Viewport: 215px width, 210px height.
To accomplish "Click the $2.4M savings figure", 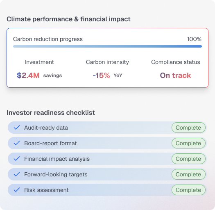I will (x=39, y=75).
